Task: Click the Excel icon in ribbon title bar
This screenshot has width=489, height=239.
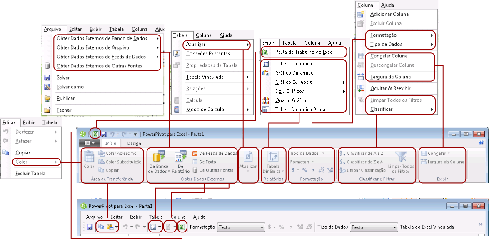Action: tap(96, 134)
